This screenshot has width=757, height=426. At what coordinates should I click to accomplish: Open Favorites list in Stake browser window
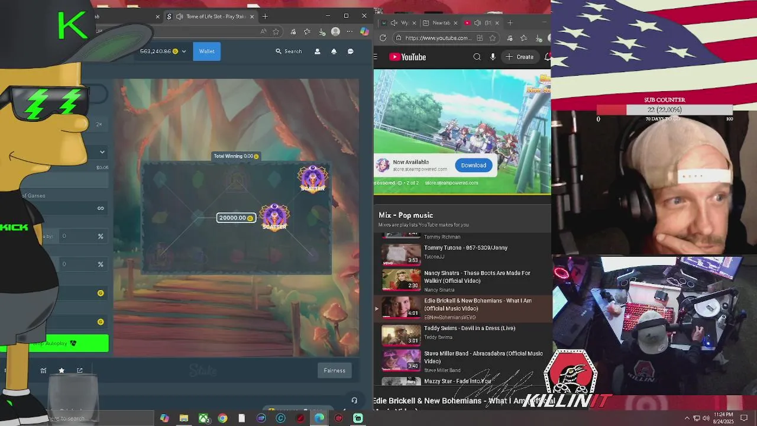coord(307,32)
